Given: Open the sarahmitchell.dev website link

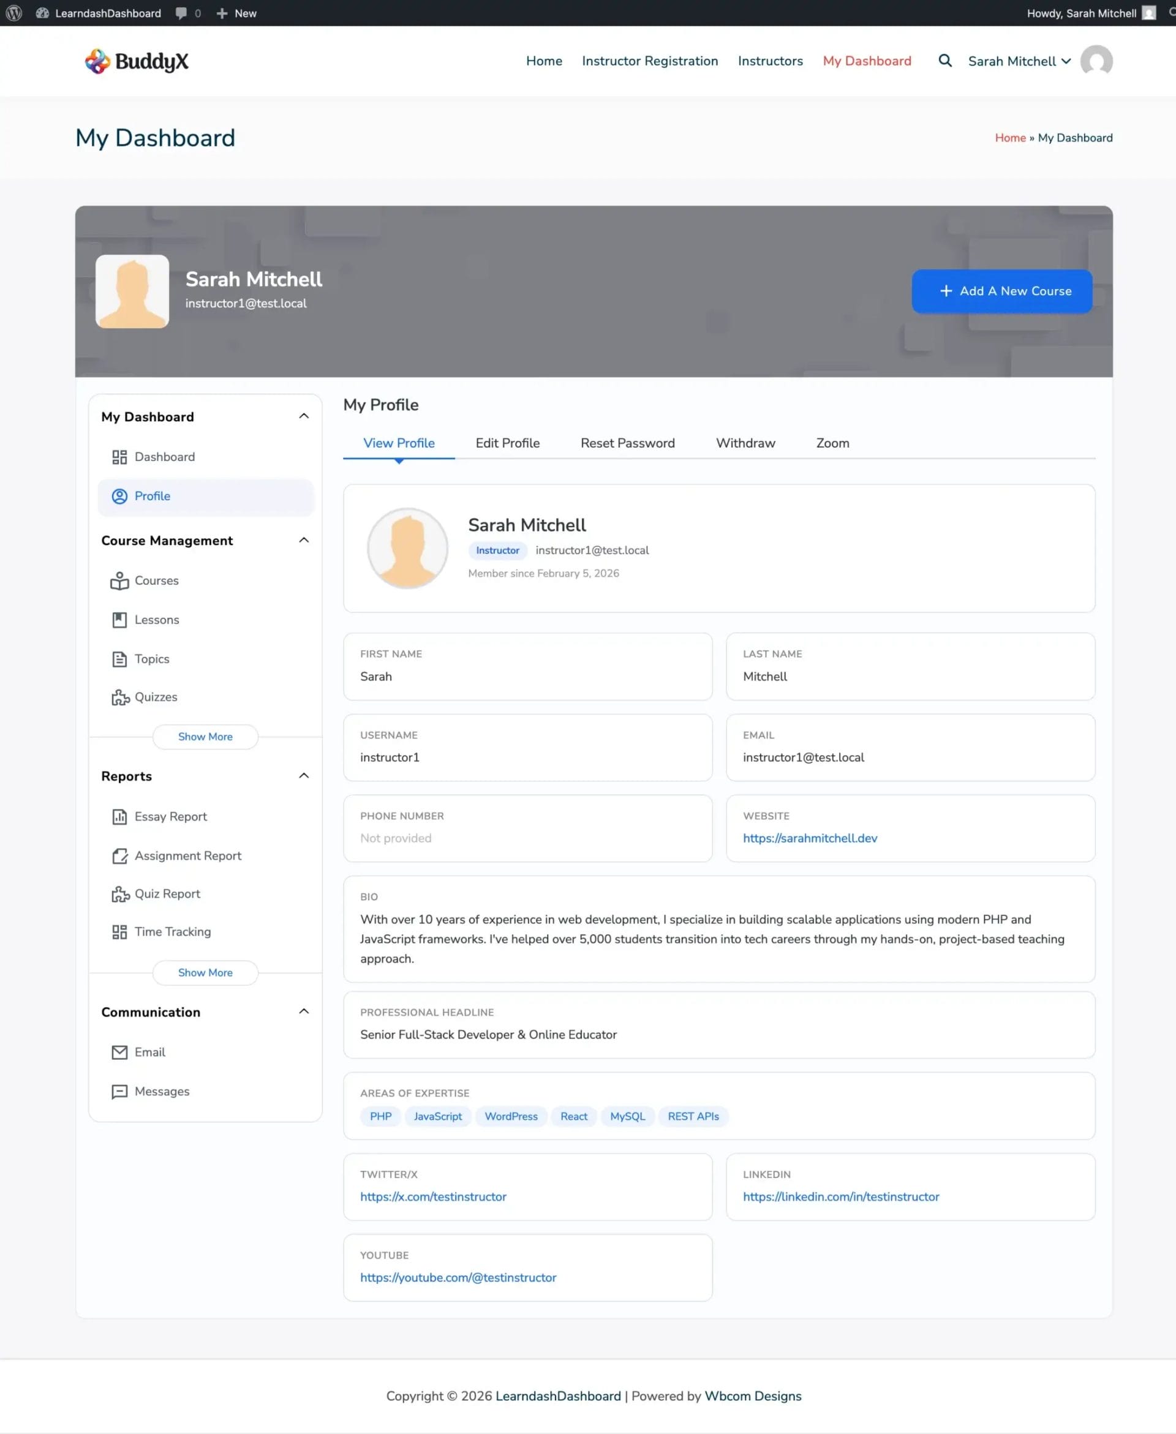Looking at the screenshot, I should [810, 838].
